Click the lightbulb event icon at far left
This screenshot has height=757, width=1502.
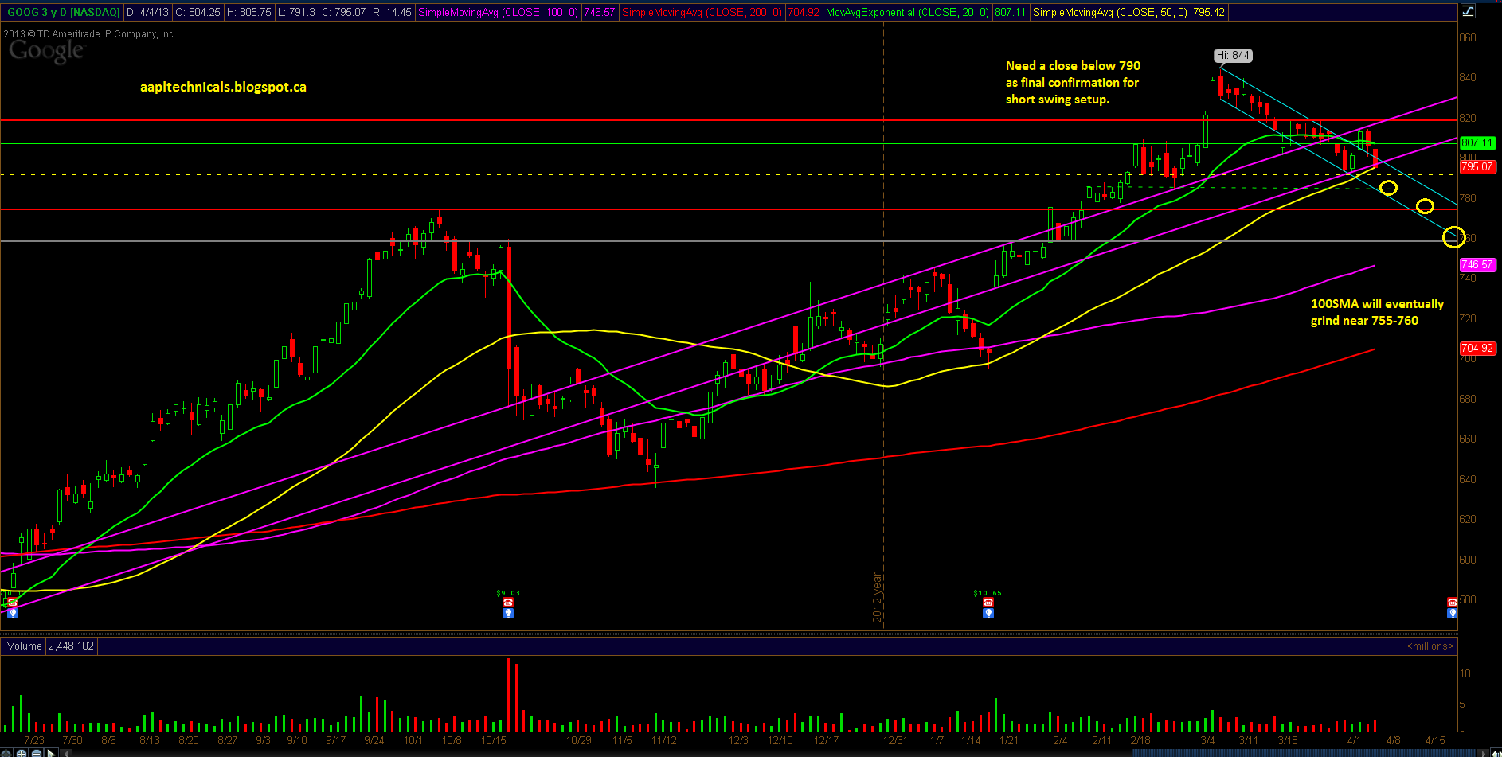point(13,613)
